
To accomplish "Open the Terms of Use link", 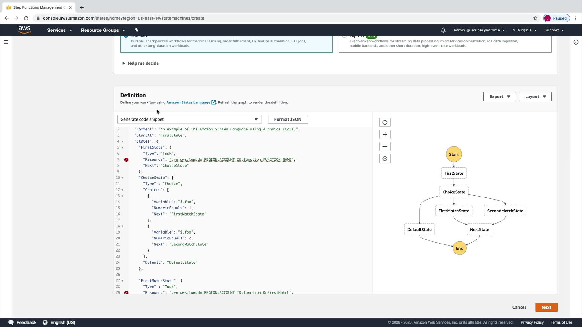I will click(561, 323).
